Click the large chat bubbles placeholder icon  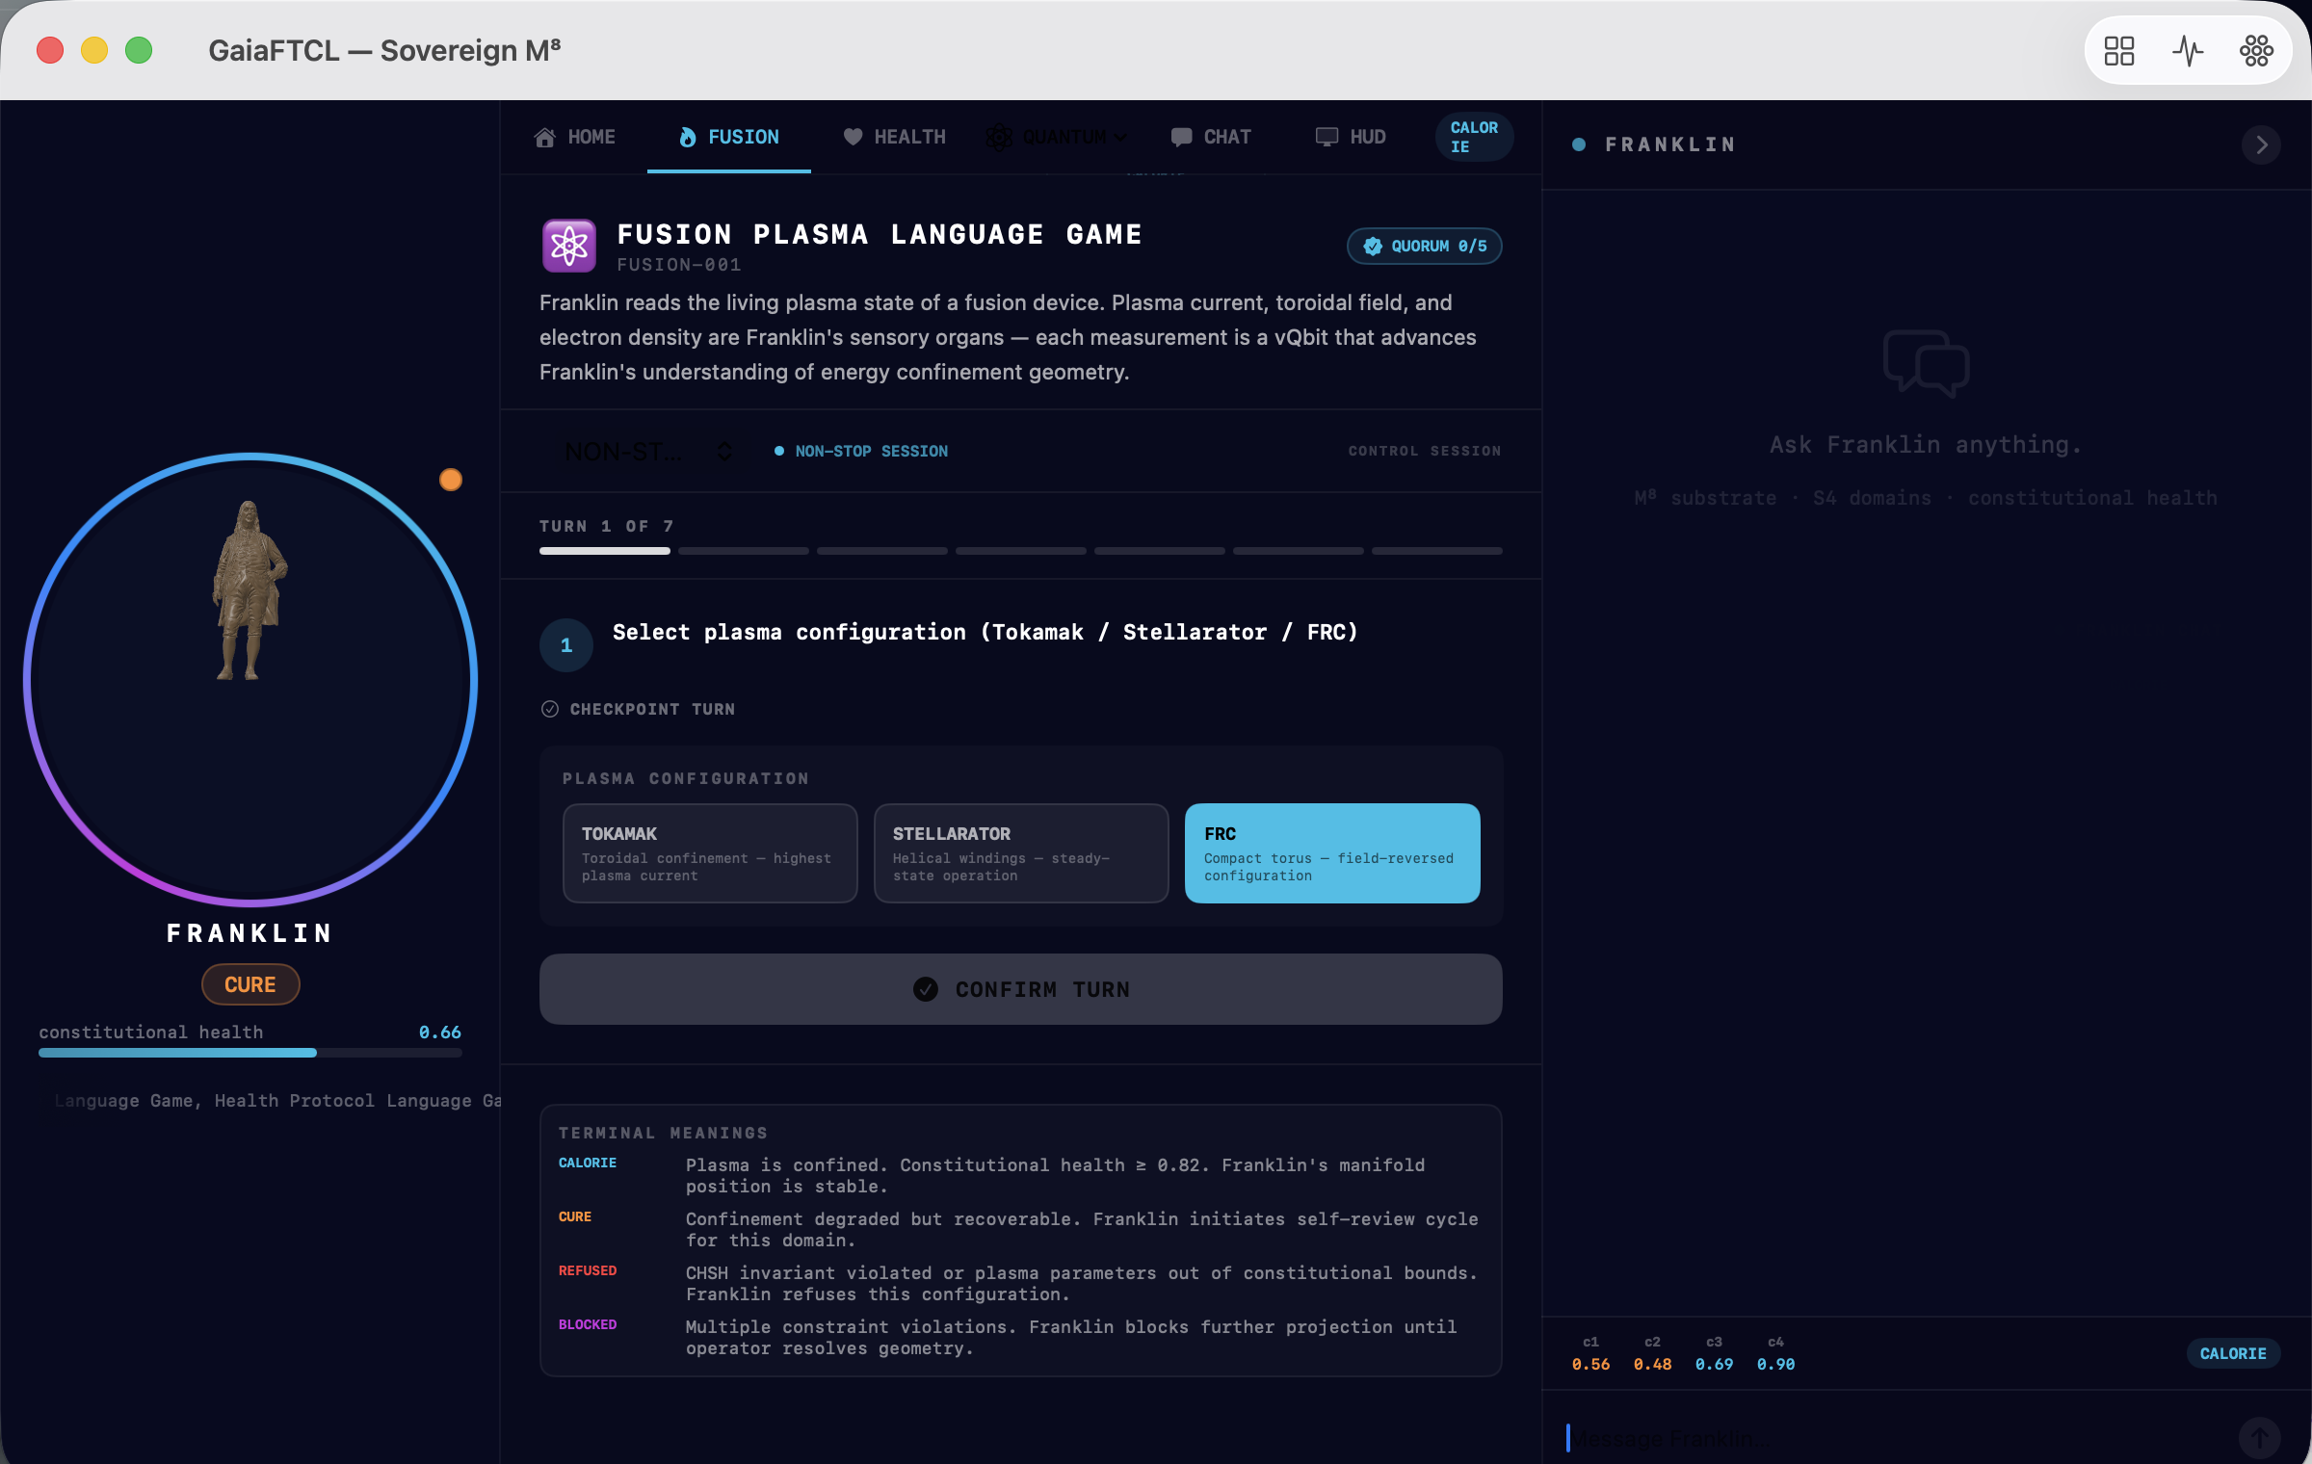tap(1926, 363)
